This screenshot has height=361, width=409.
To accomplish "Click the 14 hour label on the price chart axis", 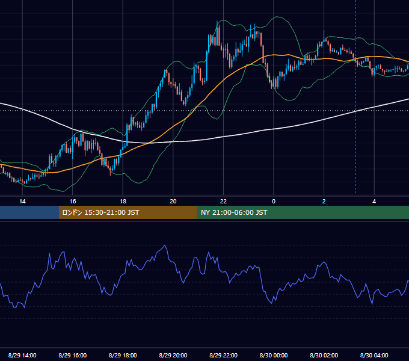I will coord(22,202).
